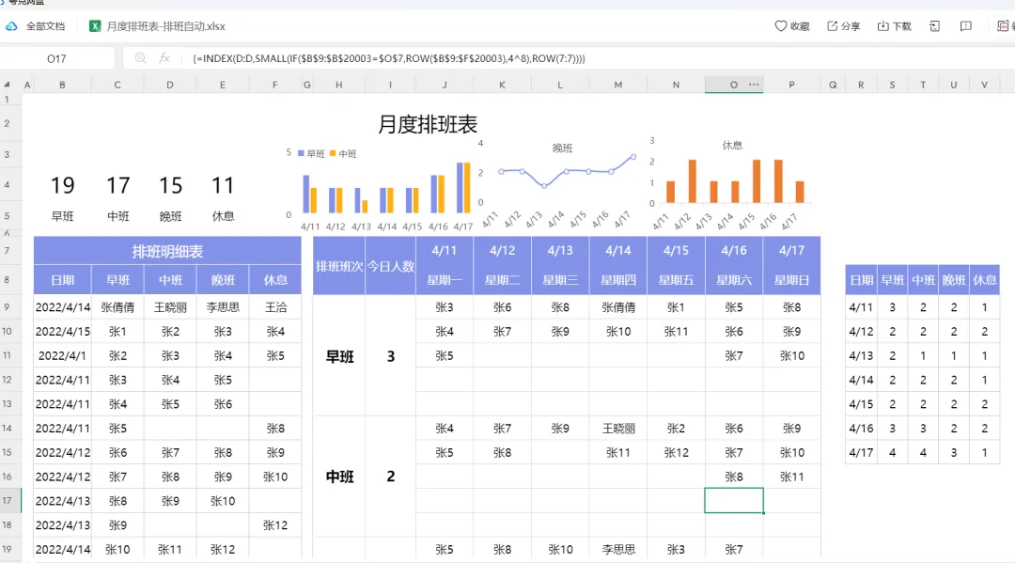1015x563 pixels.
Task: Click the 分享 share icon
Action: click(x=833, y=26)
